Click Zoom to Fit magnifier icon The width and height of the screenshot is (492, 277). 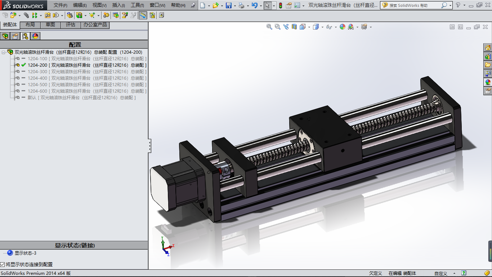tap(269, 27)
